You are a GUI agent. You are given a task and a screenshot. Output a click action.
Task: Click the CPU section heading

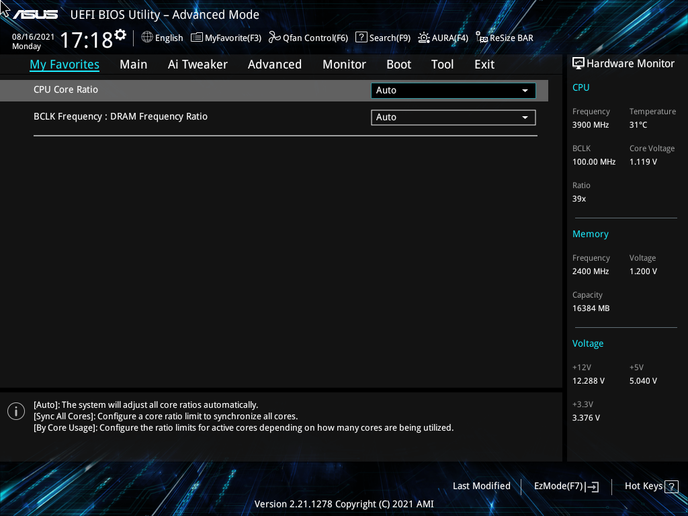pyautogui.click(x=581, y=87)
